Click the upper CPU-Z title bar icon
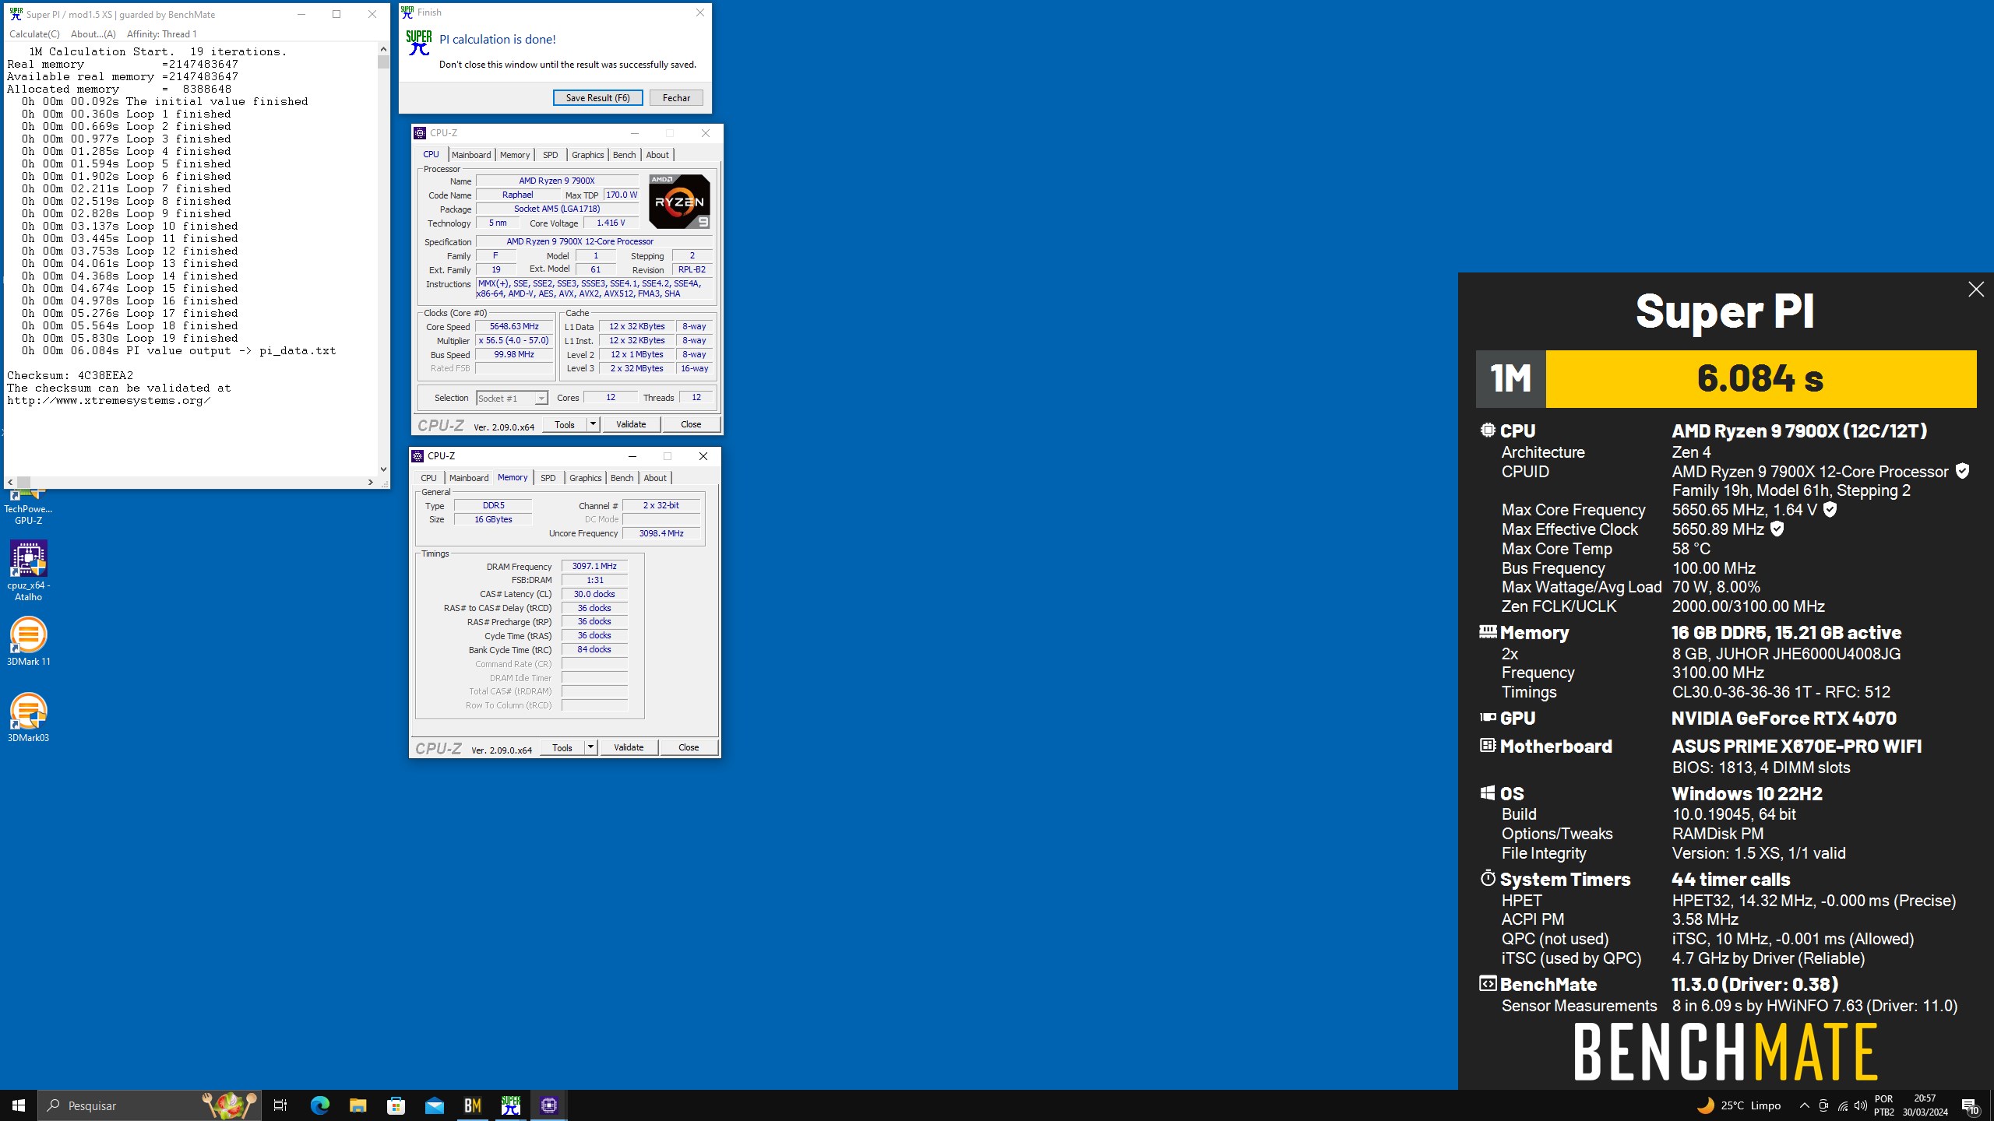 [x=420, y=133]
